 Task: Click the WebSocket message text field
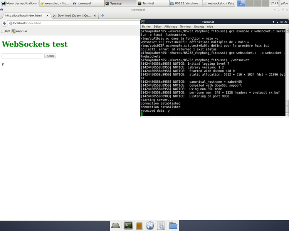(x=22, y=56)
